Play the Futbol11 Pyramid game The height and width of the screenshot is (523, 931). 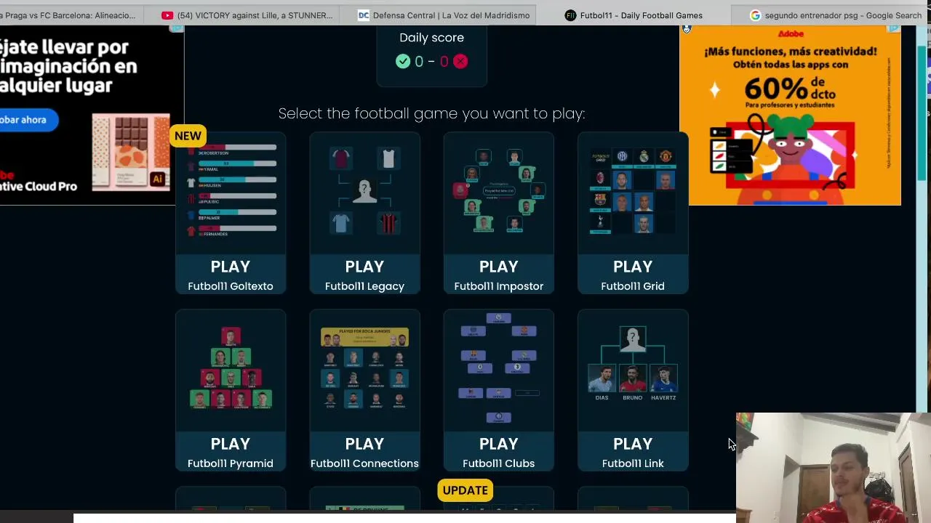[x=231, y=452]
